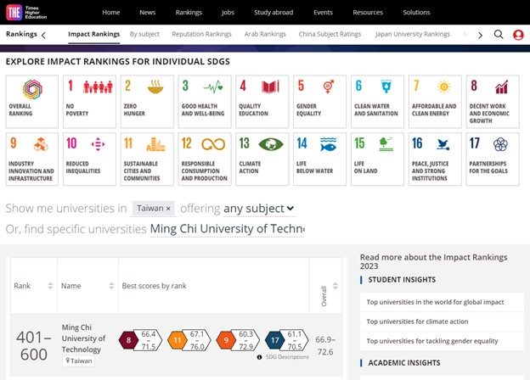Open SDG Descriptions info link

click(283, 357)
